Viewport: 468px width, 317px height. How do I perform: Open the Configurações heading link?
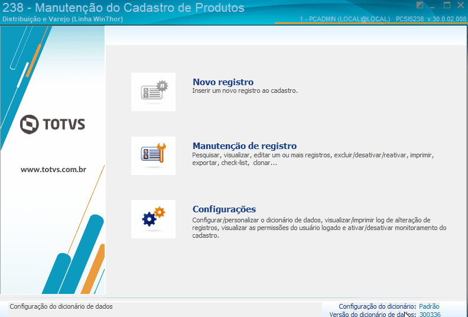(224, 209)
